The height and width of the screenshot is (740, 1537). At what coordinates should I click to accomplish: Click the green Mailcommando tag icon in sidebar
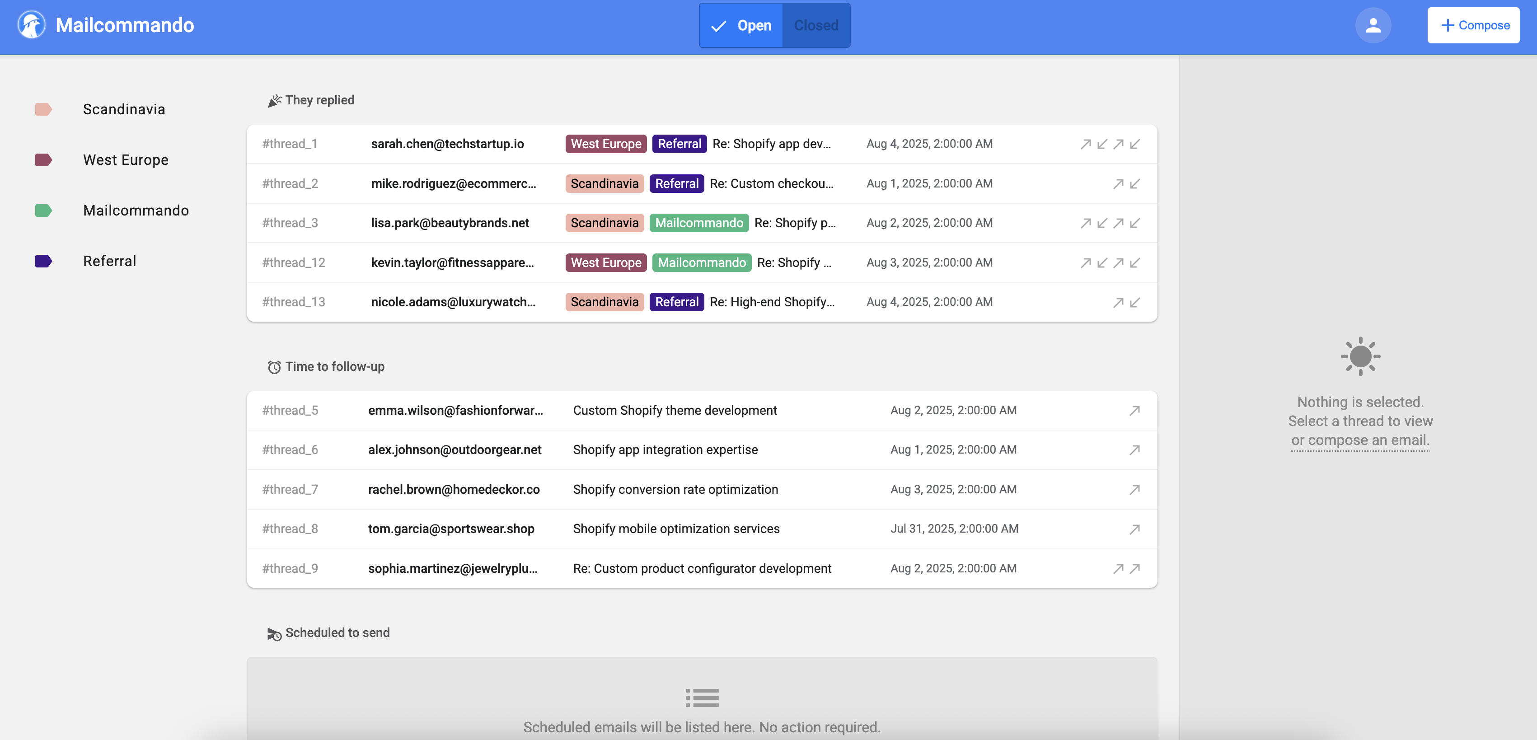(x=43, y=211)
